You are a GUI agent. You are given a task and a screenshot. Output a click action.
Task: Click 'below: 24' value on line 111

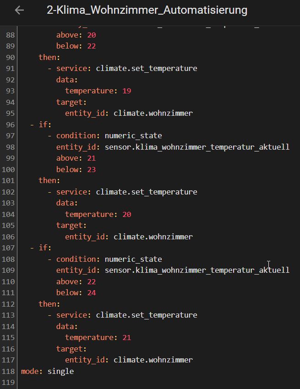pos(92,293)
